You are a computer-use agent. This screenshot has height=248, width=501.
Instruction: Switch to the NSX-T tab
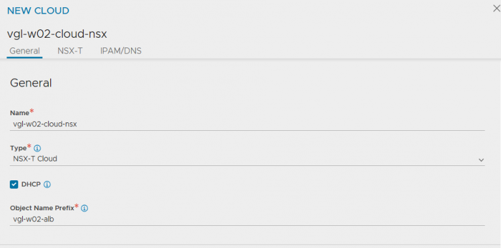tap(70, 51)
